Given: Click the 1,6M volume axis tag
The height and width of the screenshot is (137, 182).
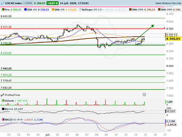Looking at the screenshot, I should (169, 102).
